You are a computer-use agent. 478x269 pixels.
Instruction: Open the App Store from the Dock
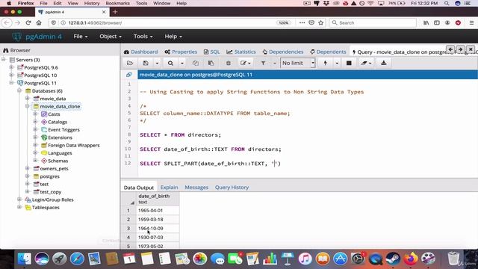point(341,259)
